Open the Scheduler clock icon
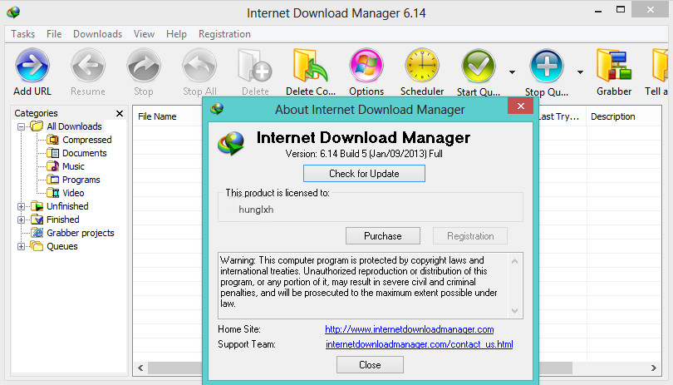This screenshot has width=673, height=385. 422,66
